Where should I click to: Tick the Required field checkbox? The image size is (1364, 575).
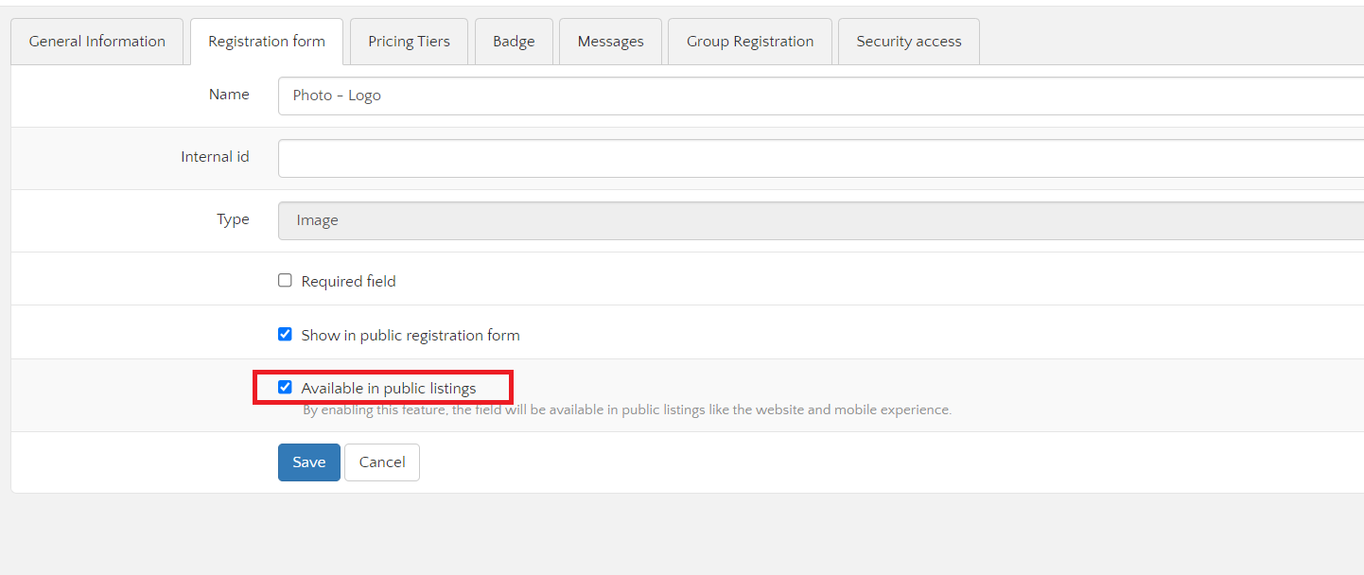tap(285, 281)
